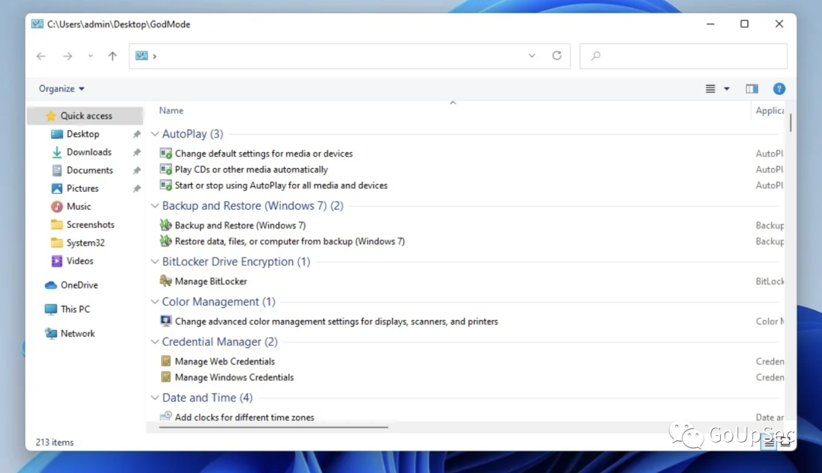
Task: Select Change advanced color management settings item
Action: [336, 322]
